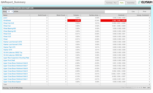Go to the Next page
The height and width of the screenshot is (93, 153).
[x=144, y=88]
